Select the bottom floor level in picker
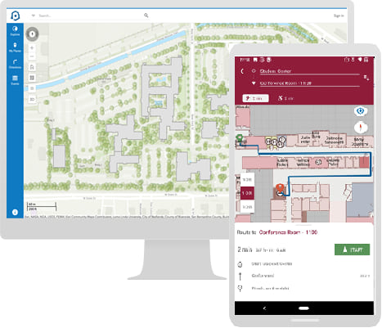Screen dimensions: 382x328 click(x=247, y=207)
